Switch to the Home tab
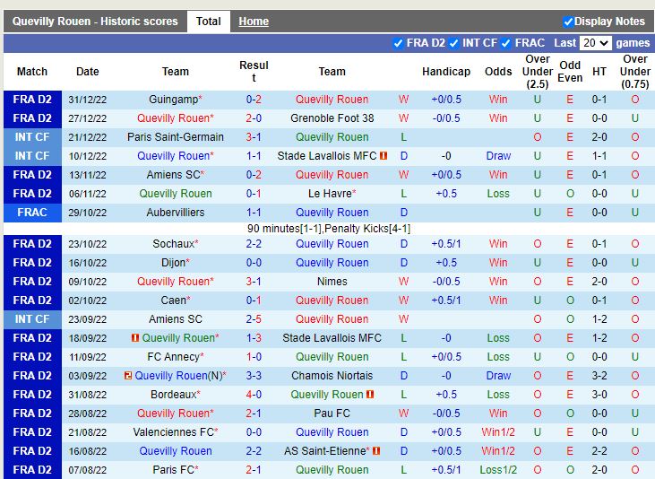This screenshot has width=655, height=479. click(x=254, y=22)
